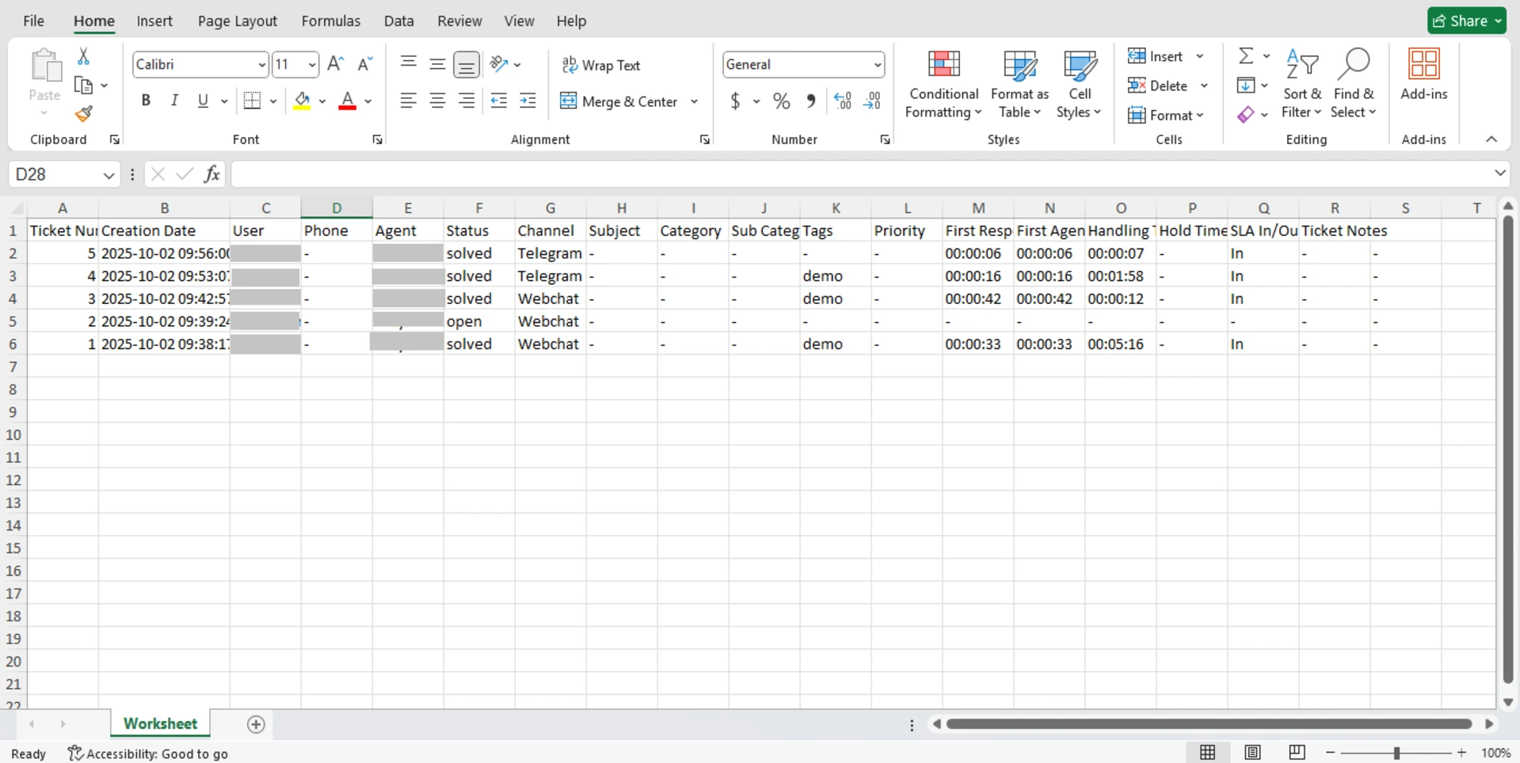Screen dimensions: 1520x763
Task: Open the Page Layout tab
Action: pos(237,21)
